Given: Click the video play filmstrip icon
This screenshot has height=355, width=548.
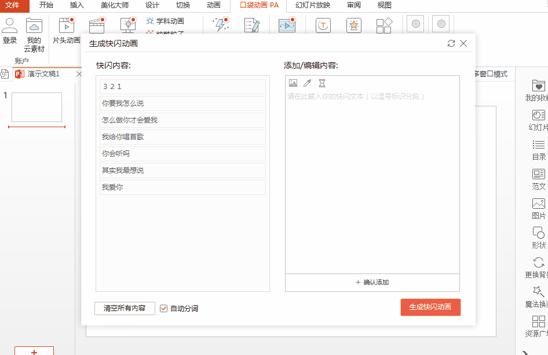Looking at the screenshot, I should (287, 25).
